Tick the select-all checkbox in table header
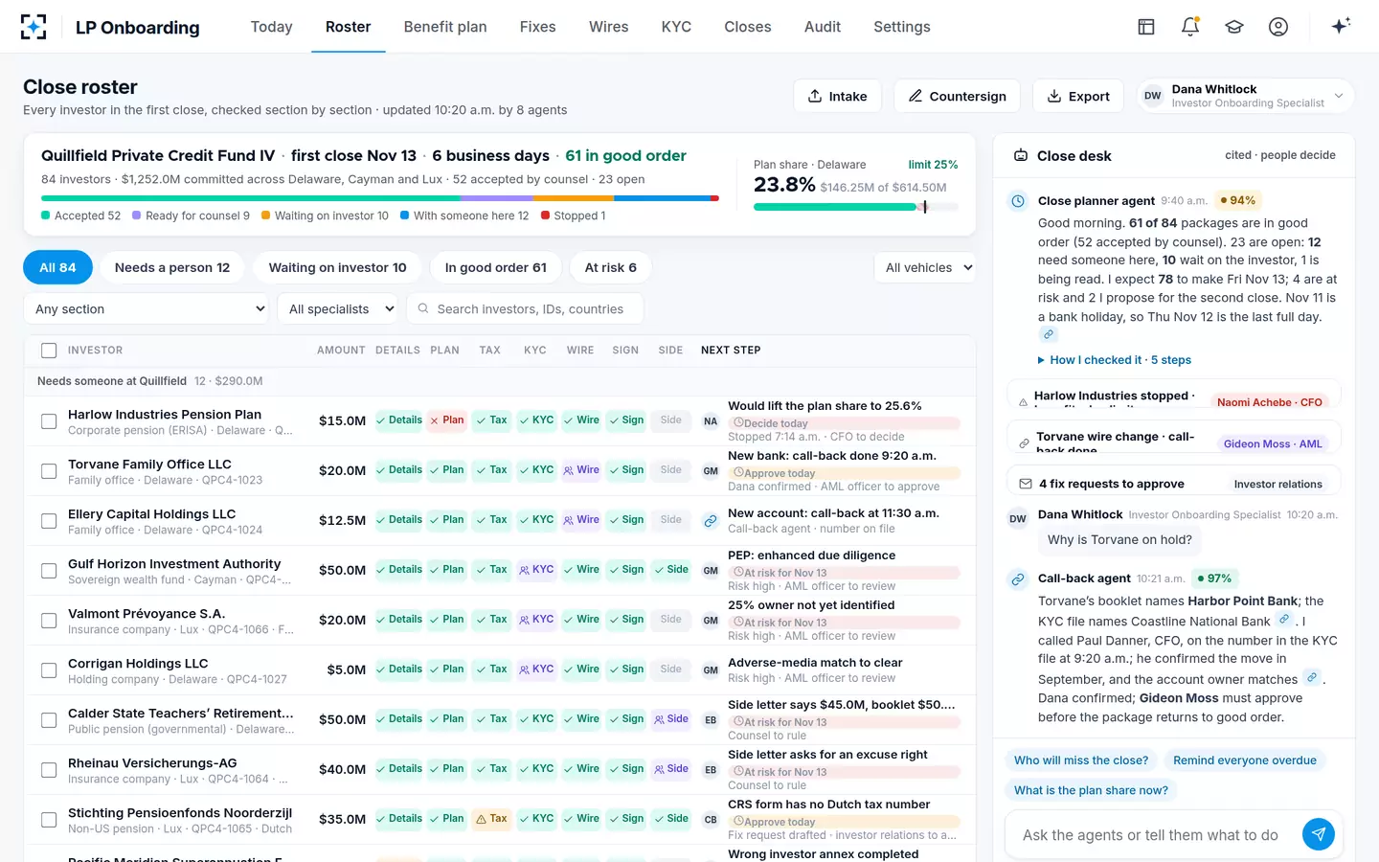 click(x=49, y=351)
